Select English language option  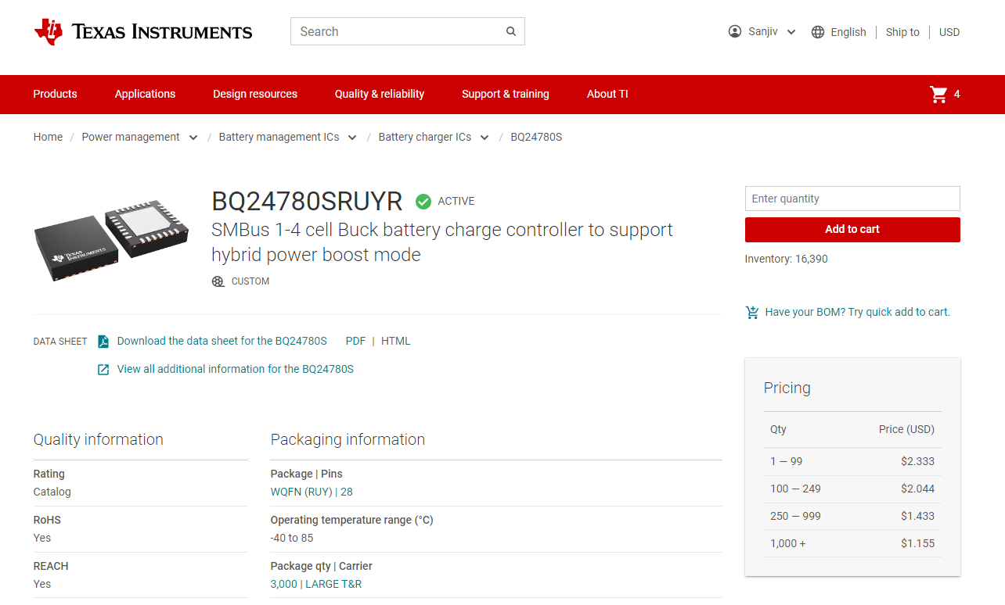tap(848, 32)
